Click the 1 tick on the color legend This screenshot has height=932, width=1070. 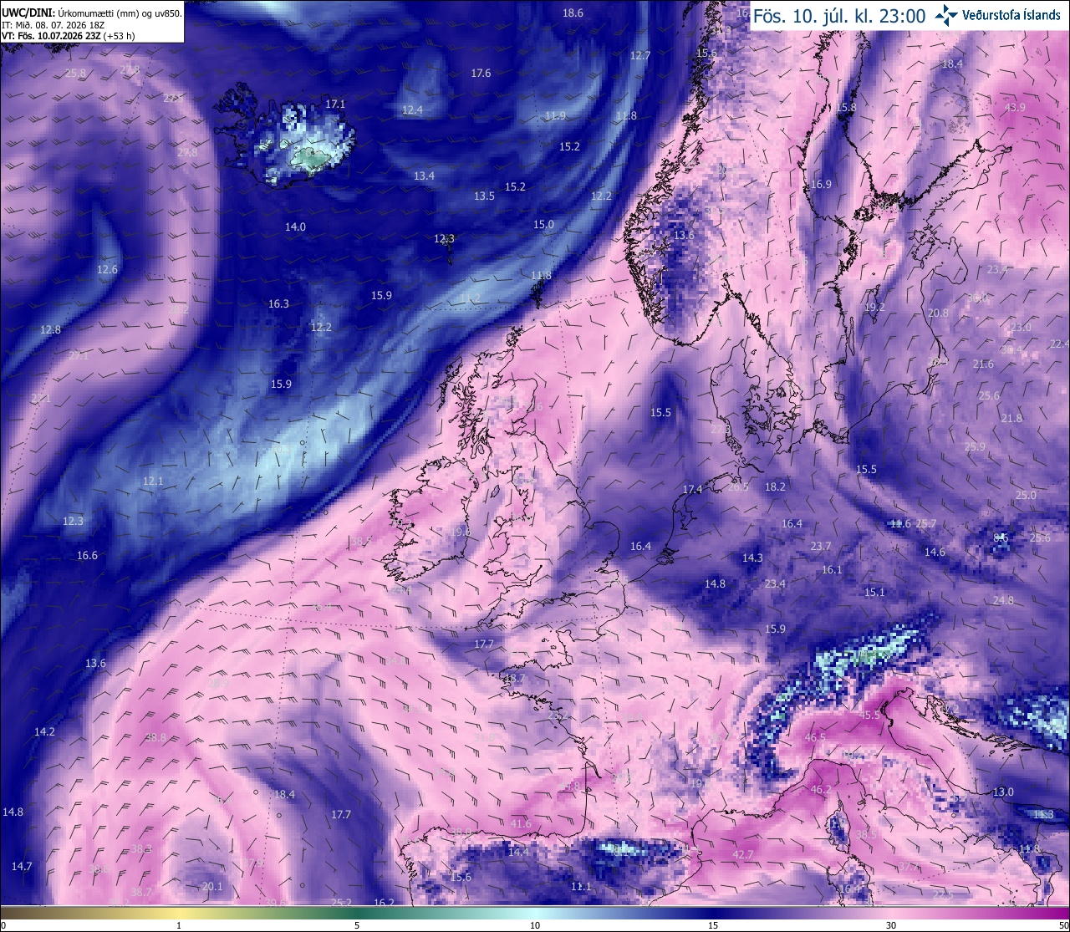(179, 925)
